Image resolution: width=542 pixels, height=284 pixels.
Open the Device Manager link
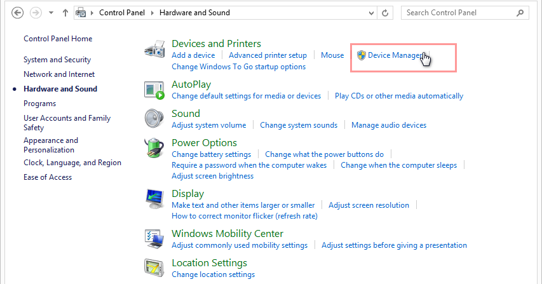(394, 56)
